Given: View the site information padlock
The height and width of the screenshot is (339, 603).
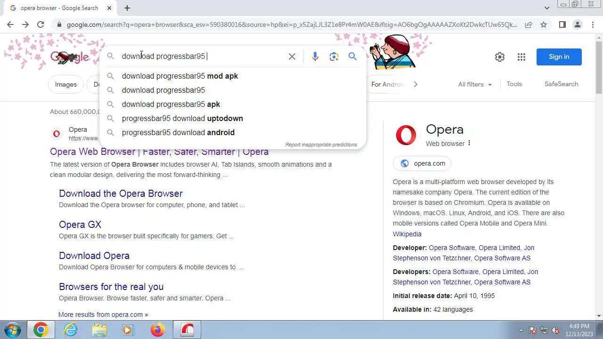Looking at the screenshot, I should pos(58,24).
